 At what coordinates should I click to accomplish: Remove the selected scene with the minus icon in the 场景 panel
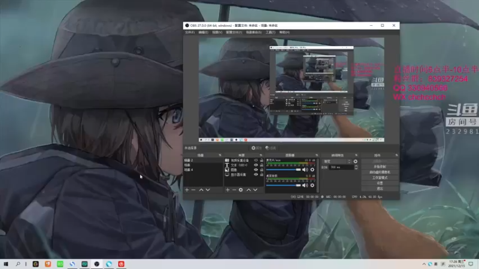click(193, 190)
